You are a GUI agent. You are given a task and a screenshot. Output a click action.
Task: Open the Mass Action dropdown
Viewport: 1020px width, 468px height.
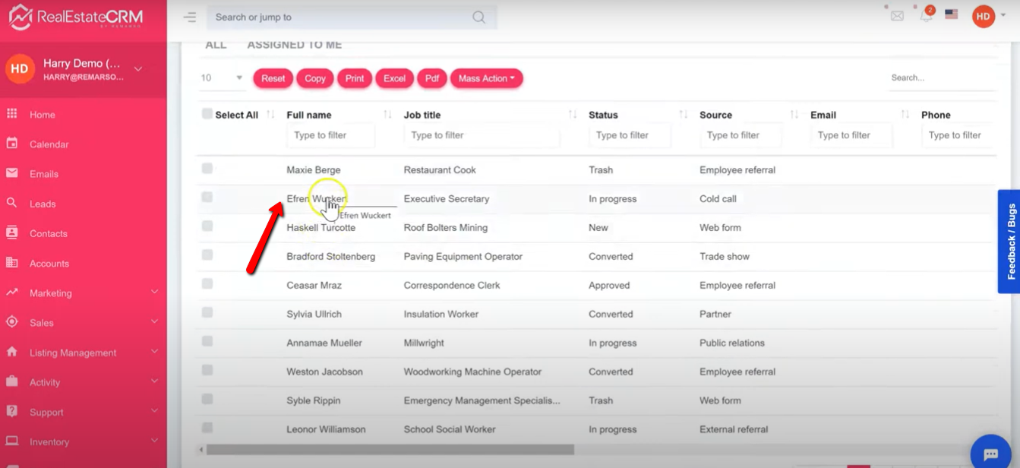tap(486, 78)
